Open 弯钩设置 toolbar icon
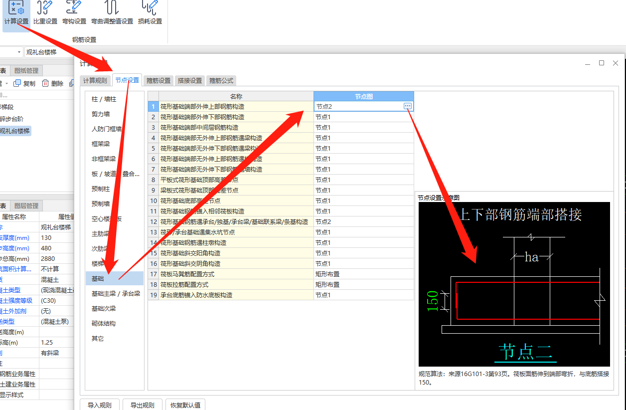 click(x=74, y=13)
